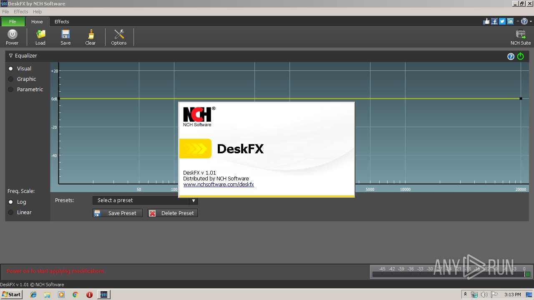
Task: Click the network tray icon
Action: [x=474, y=295]
